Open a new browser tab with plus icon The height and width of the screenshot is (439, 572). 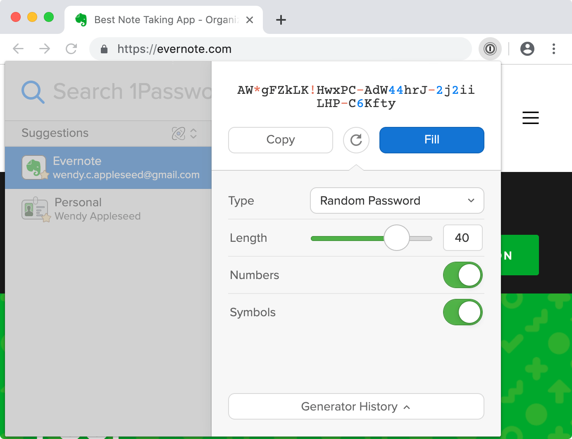point(281,20)
